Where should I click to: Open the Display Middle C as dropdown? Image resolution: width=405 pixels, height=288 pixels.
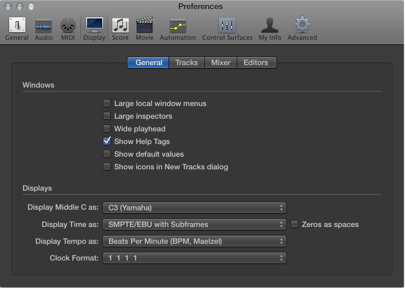194,207
